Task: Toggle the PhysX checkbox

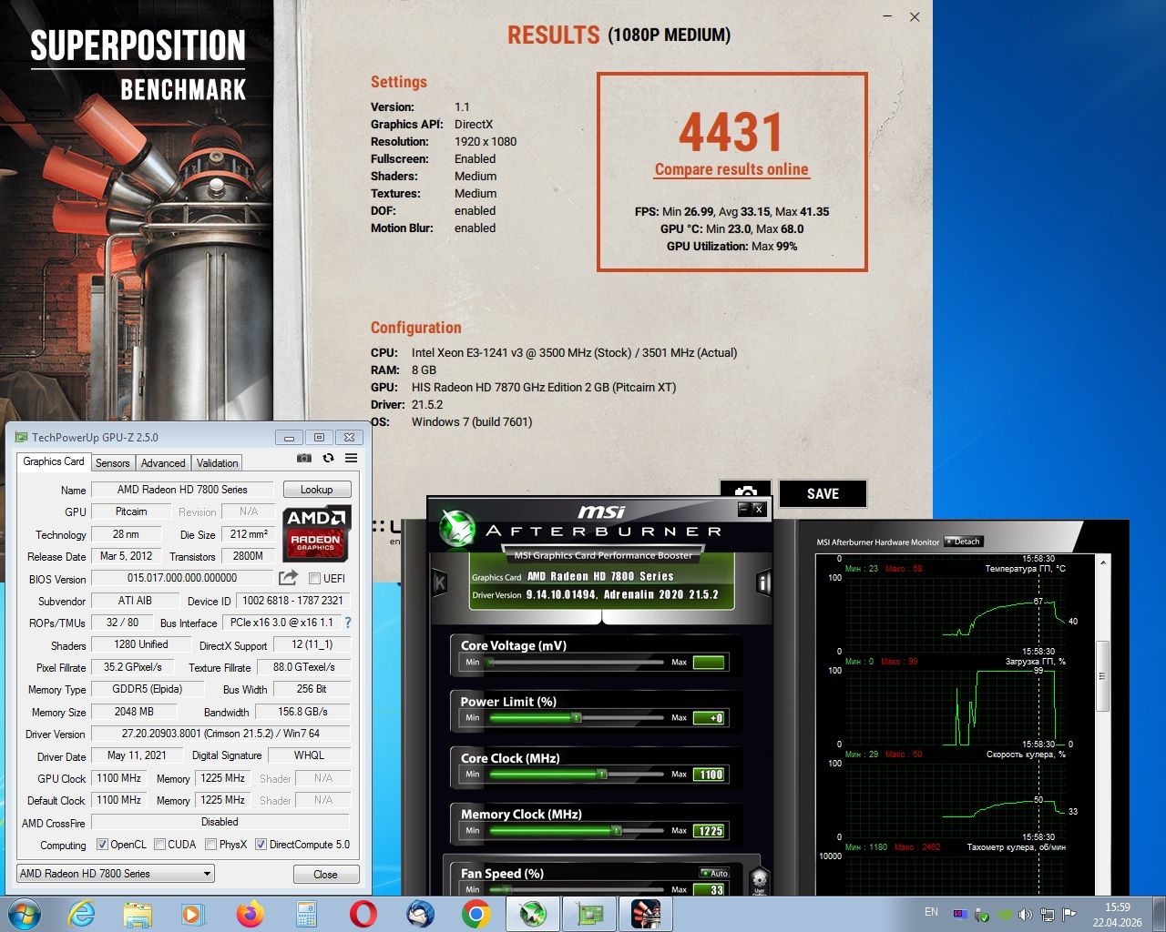Action: (x=211, y=845)
